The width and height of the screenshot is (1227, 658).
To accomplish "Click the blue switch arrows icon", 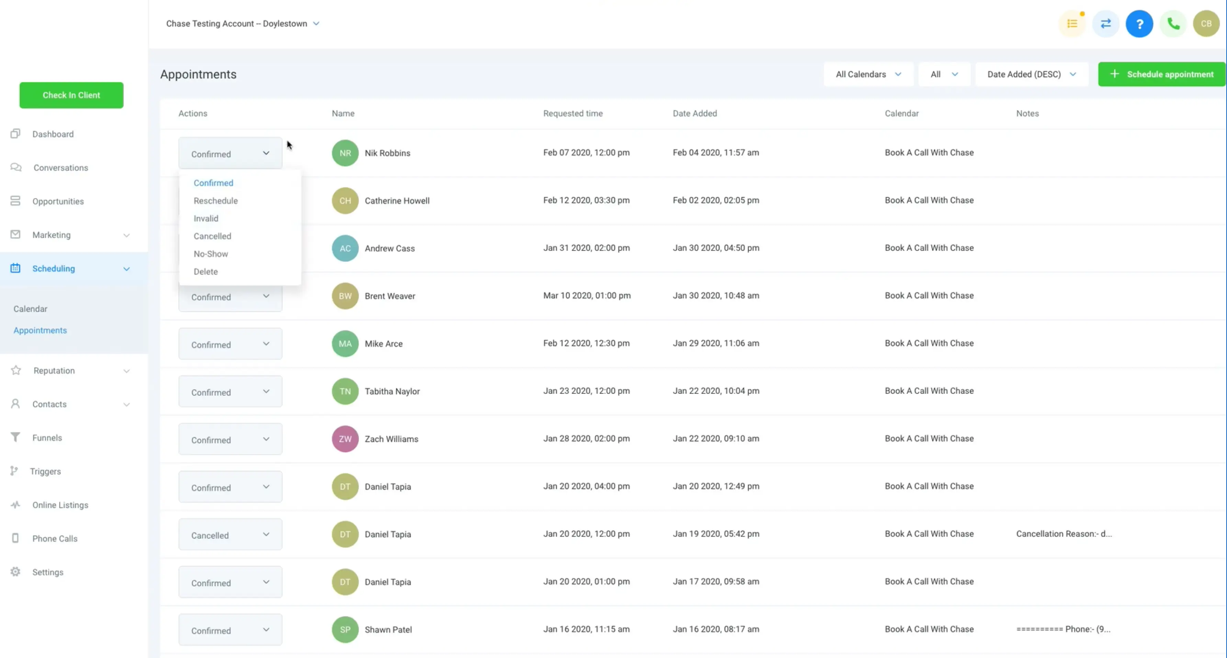I will point(1105,24).
